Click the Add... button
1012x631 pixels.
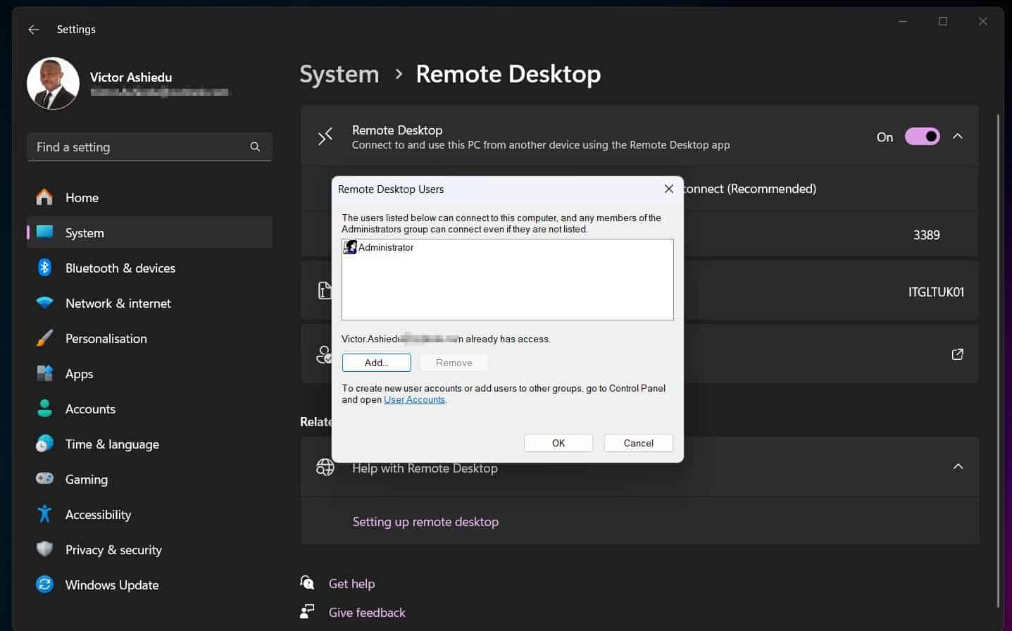[x=377, y=363]
